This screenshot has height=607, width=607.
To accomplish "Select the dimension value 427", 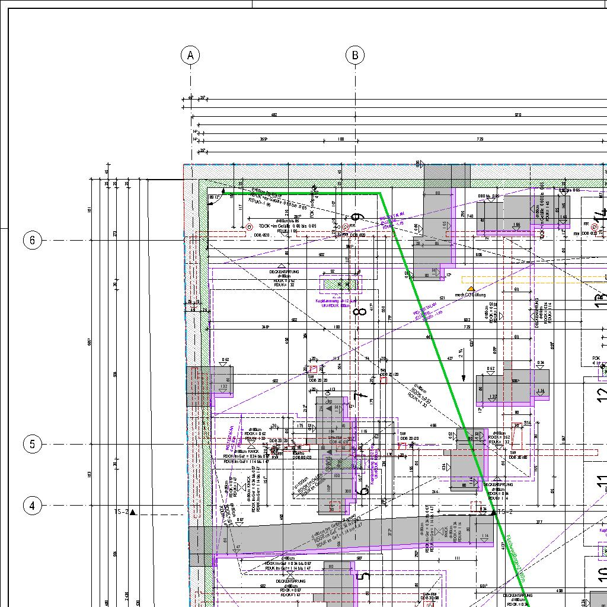I will pos(450,359).
